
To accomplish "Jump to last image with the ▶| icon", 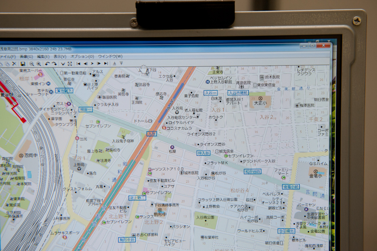I will click(x=106, y=63).
